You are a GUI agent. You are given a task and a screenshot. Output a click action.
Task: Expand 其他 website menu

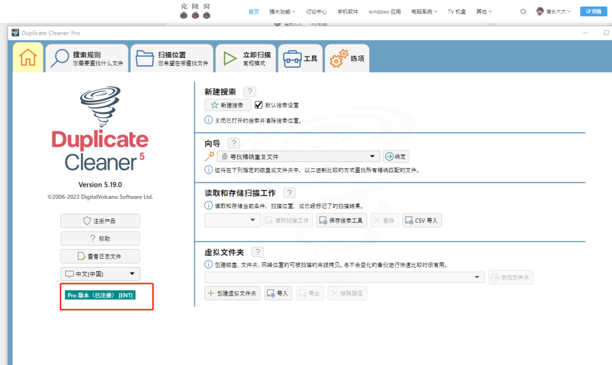(x=484, y=12)
